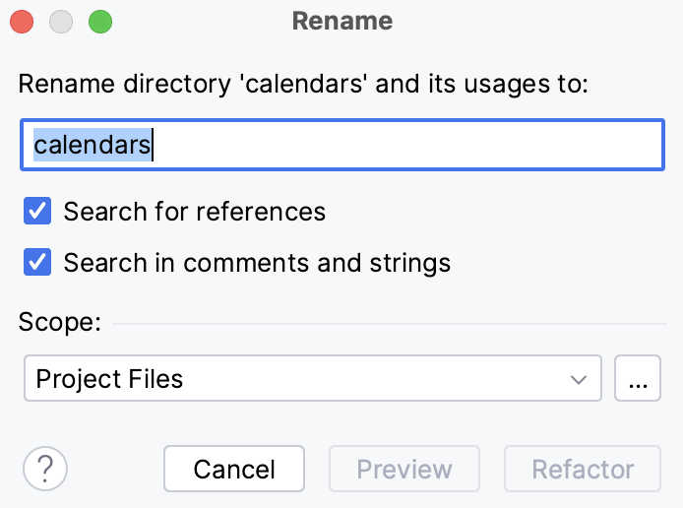Click the 'Rename directory calendars' instruction label

click(303, 84)
